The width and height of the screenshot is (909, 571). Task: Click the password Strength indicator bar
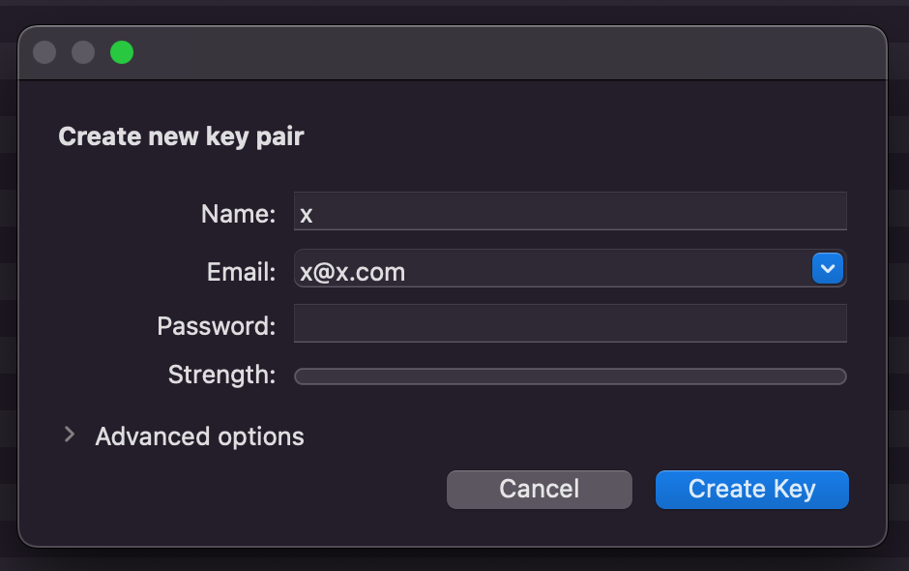(571, 376)
